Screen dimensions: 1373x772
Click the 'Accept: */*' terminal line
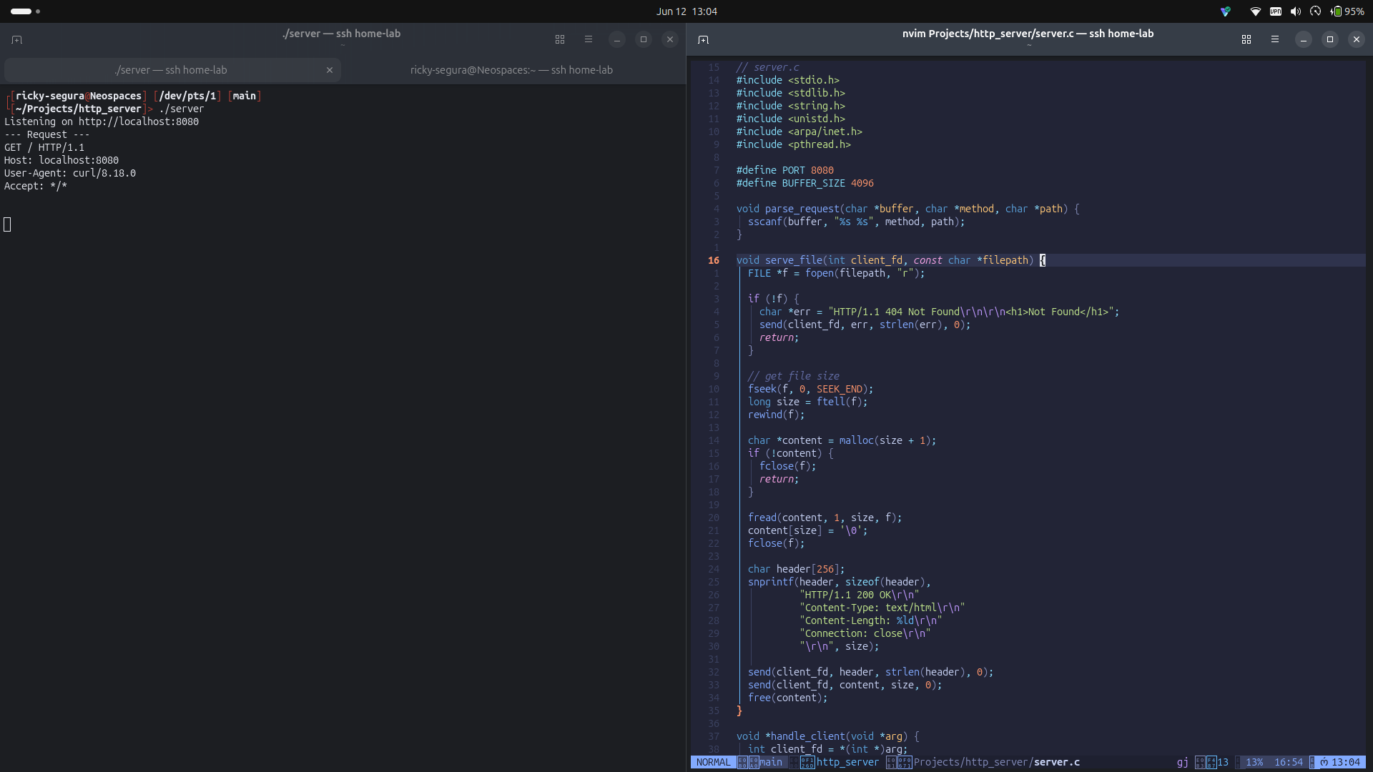click(36, 186)
